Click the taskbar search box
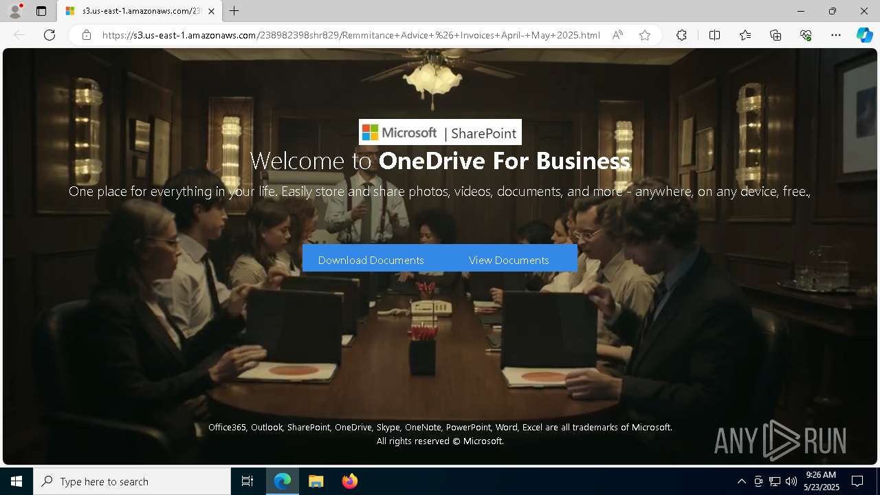 click(x=132, y=481)
